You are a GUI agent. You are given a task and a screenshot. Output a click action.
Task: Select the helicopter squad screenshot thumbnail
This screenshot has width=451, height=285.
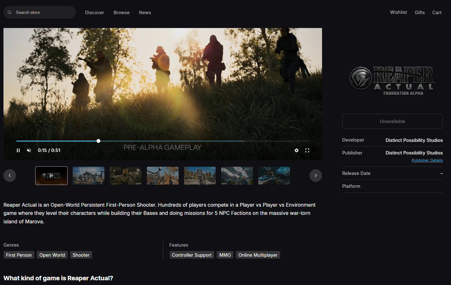88,176
